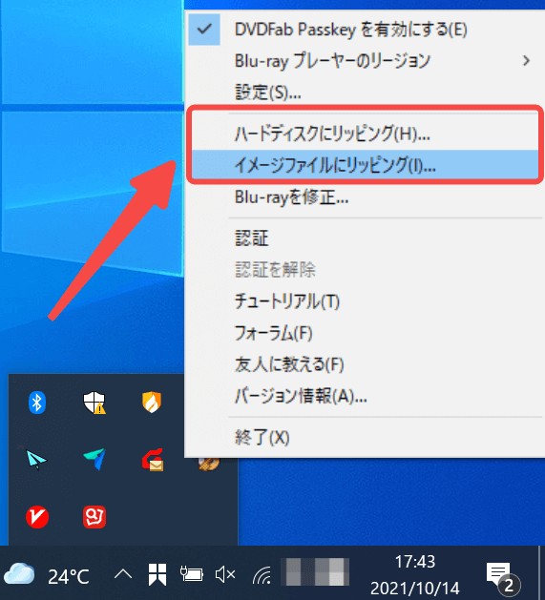Click the partially hidden DVDFab Passkey tray icon
Viewport: 545px width, 600px height.
[x=209, y=464]
